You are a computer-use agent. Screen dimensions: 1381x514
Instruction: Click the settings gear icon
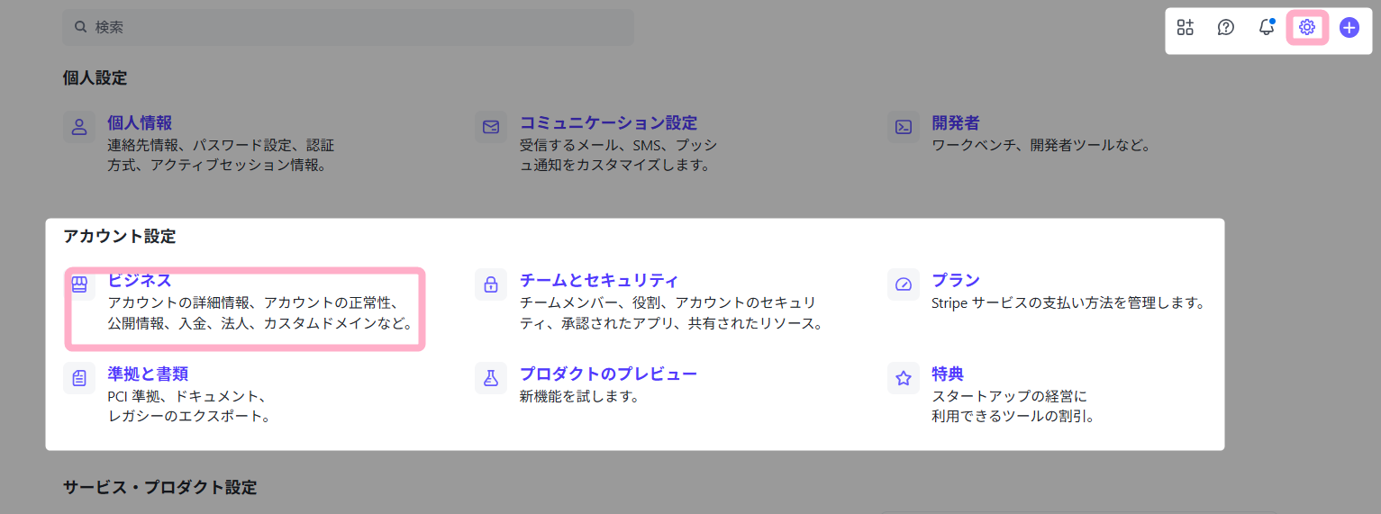pyautogui.click(x=1307, y=28)
